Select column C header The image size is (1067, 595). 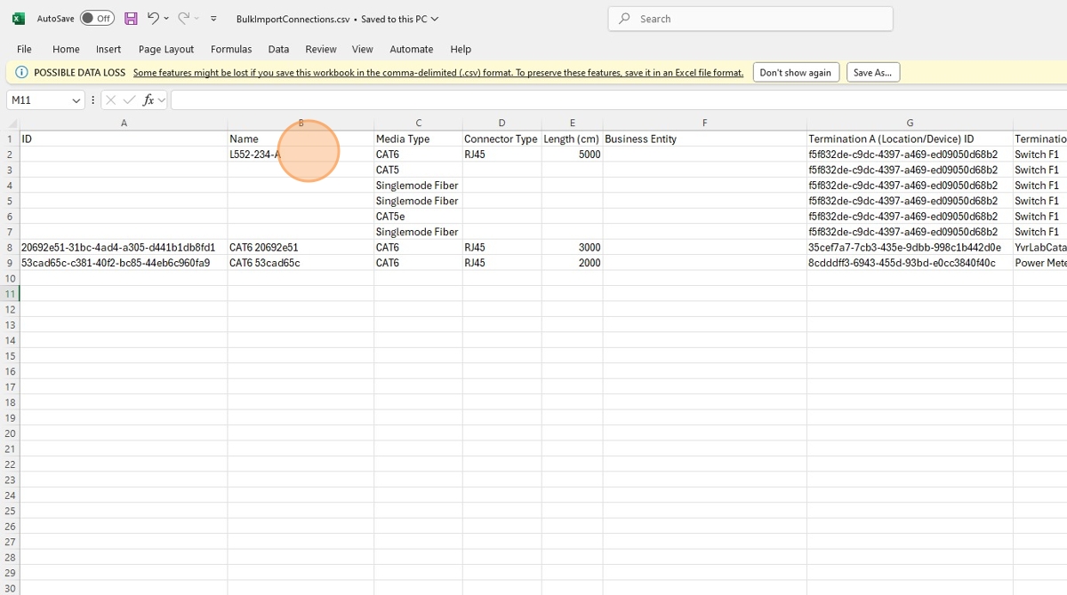coord(418,123)
